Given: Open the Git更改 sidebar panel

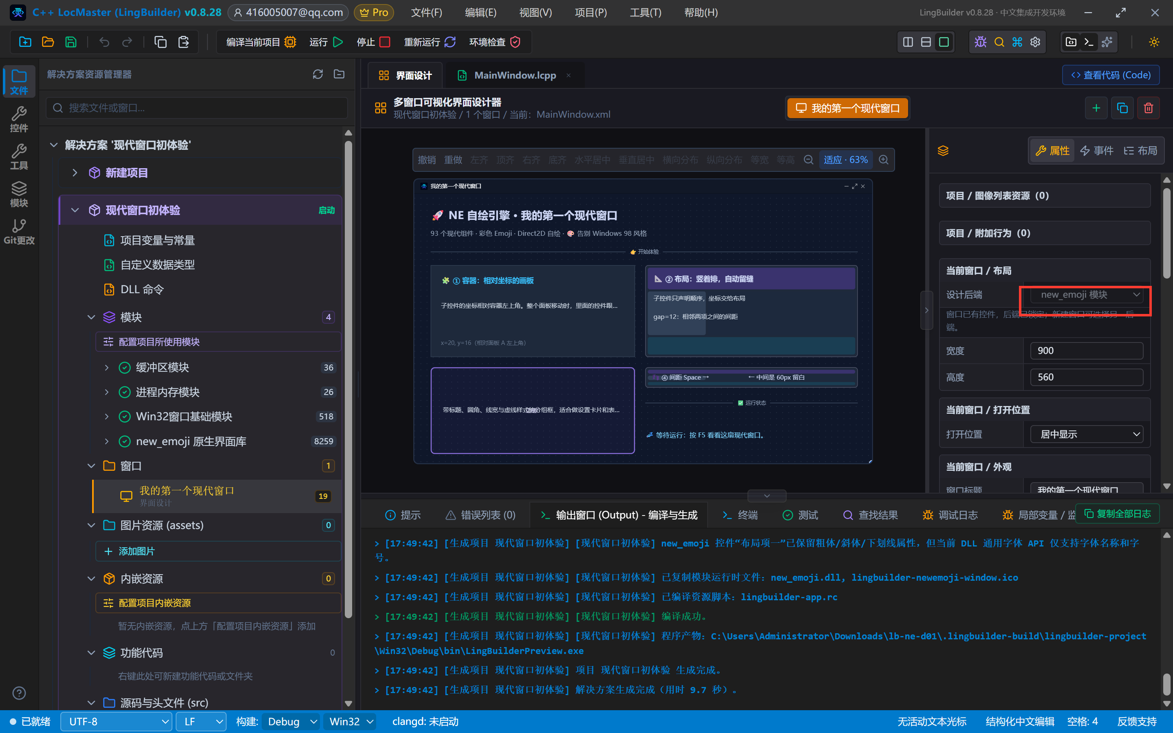Looking at the screenshot, I should pos(19,232).
